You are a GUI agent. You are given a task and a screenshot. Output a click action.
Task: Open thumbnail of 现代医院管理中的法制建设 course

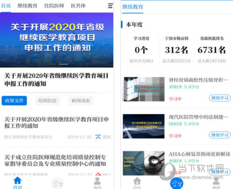(x=144, y=126)
